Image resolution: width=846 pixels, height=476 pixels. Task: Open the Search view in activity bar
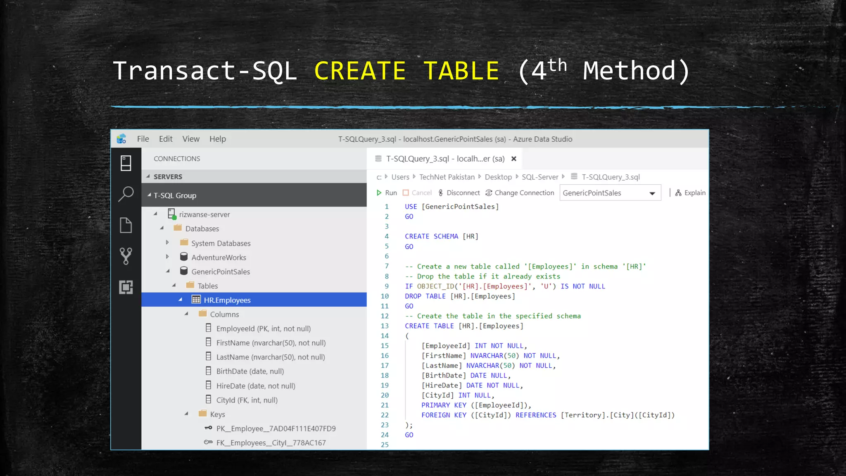126,194
